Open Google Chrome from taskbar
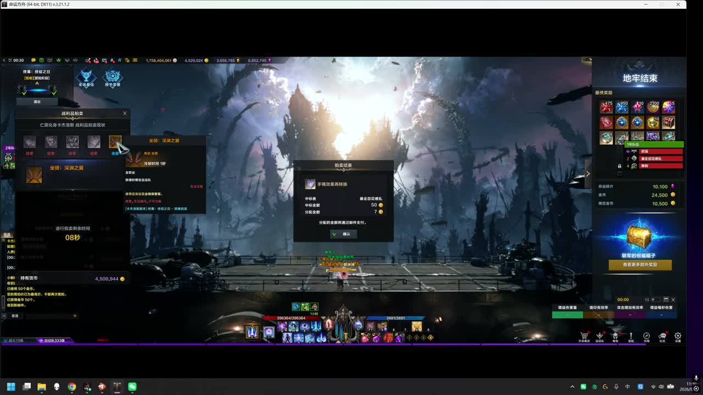 click(72, 387)
